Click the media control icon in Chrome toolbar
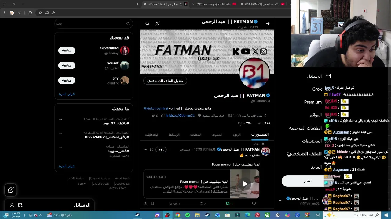The height and width of the screenshot is (219, 391). (x=19, y=13)
